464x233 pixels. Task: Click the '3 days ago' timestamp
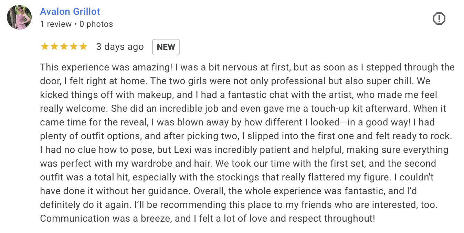(x=120, y=47)
